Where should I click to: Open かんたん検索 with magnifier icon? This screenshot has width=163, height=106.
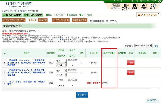(12, 15)
